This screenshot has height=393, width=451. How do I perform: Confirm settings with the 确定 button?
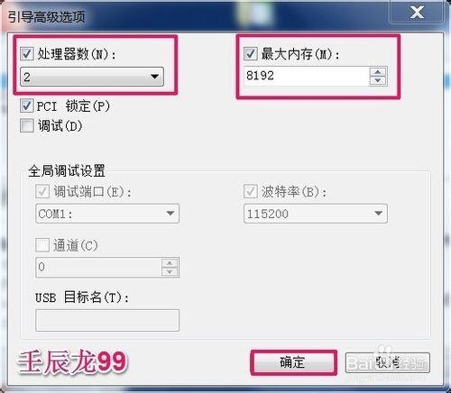tap(293, 362)
